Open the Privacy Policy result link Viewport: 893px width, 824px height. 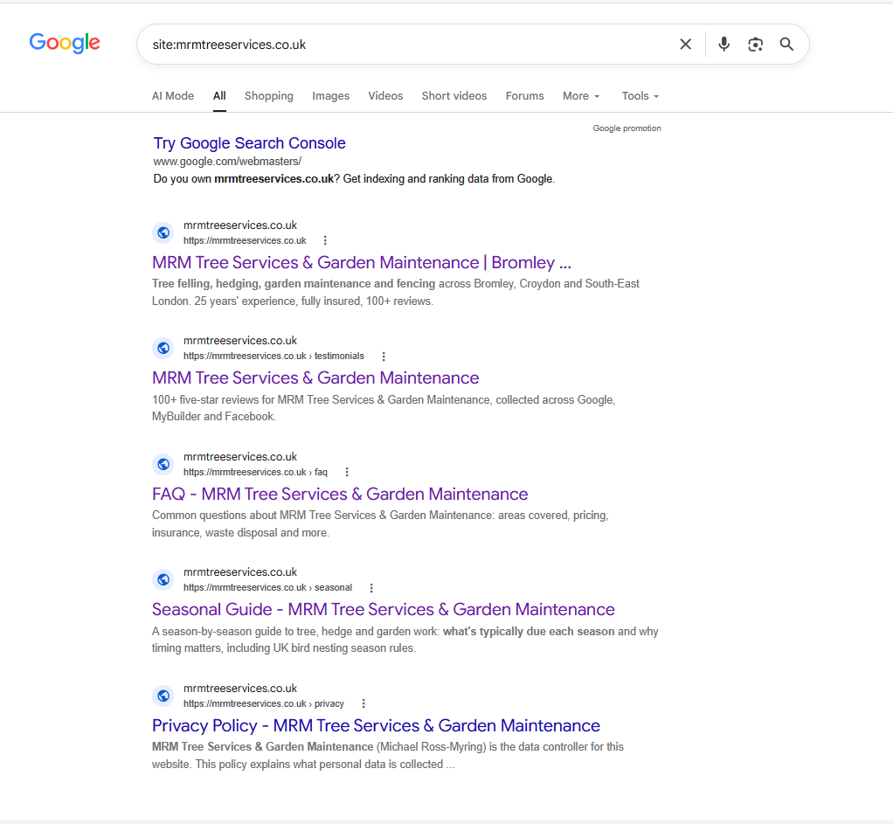tap(376, 725)
